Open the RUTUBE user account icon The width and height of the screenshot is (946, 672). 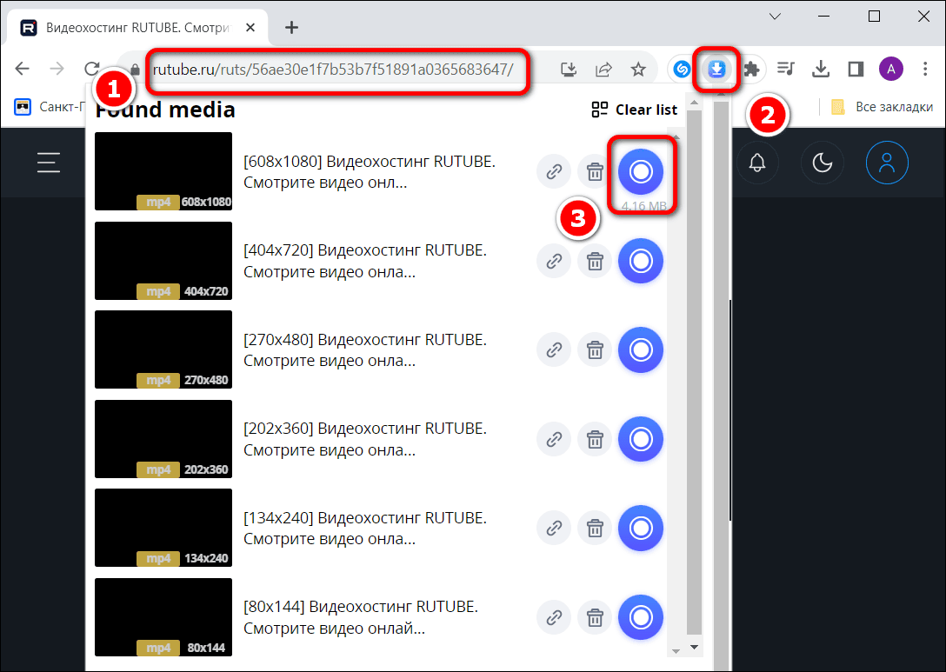pyautogui.click(x=887, y=163)
